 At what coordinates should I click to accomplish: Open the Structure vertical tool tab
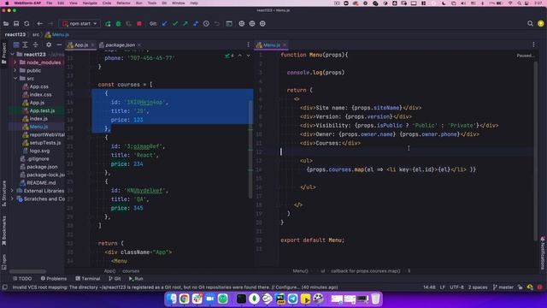tap(3, 193)
